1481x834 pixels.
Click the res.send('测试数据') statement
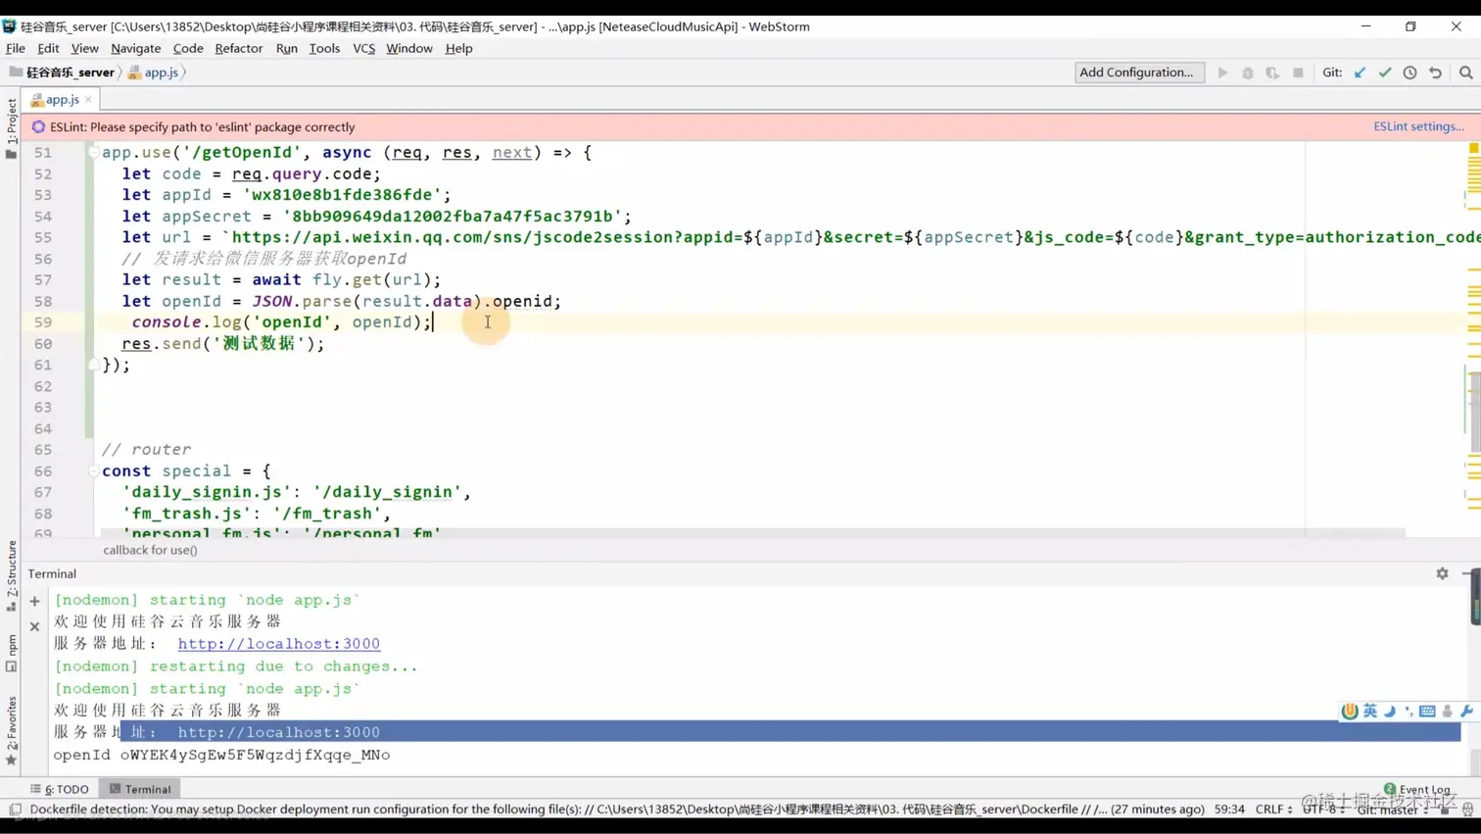point(223,344)
